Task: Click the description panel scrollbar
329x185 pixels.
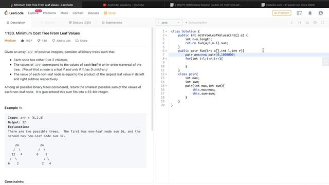Action: (x=152, y=79)
